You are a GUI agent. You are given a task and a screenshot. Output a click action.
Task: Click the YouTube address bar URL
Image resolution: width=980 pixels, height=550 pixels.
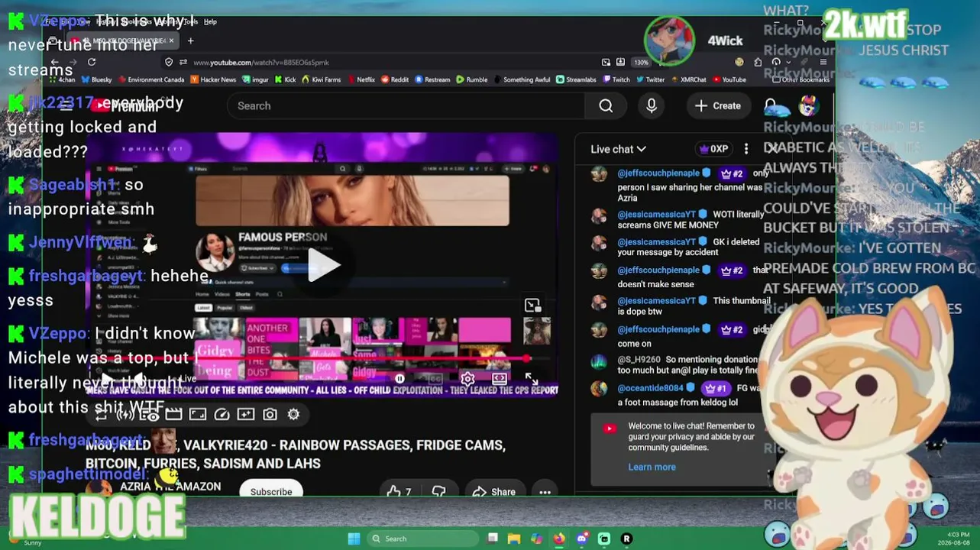pos(261,63)
